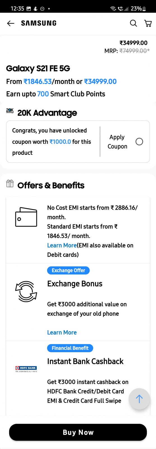156x449 pixels.
Task: Tap the 20K Advantage logo icon
Action: tap(10, 111)
